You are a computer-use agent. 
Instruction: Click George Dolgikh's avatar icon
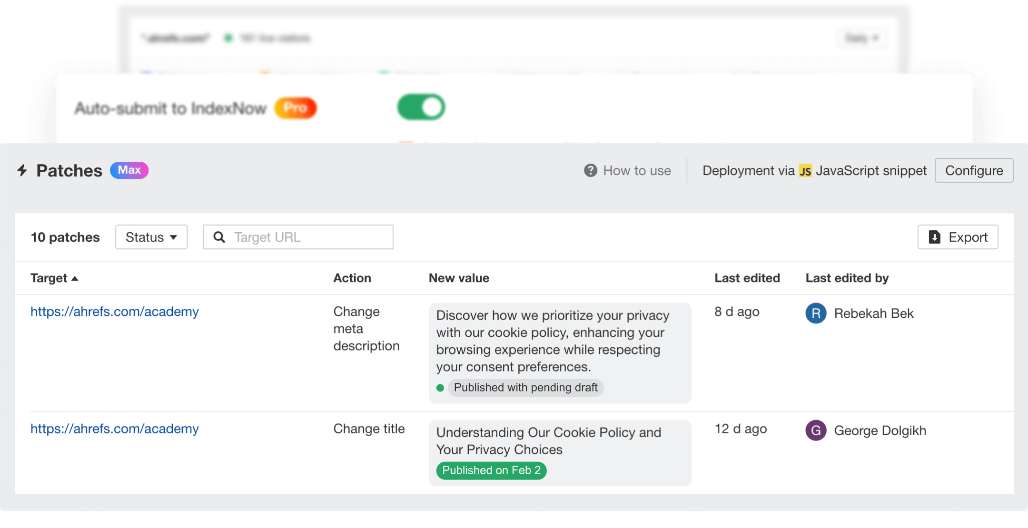(x=815, y=430)
